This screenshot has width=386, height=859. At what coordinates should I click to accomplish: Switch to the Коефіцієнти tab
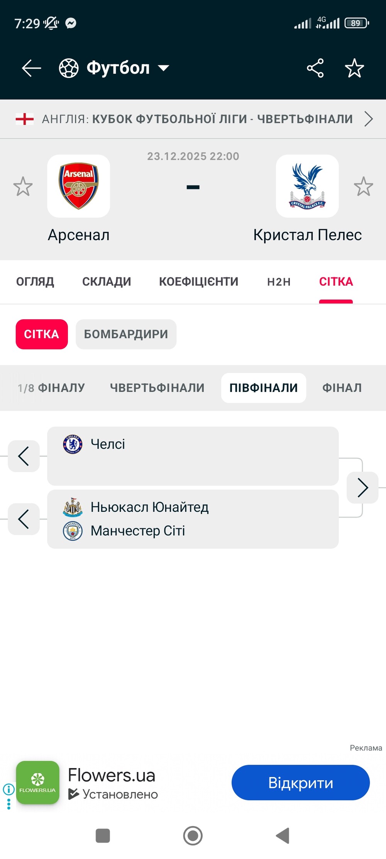tap(198, 282)
